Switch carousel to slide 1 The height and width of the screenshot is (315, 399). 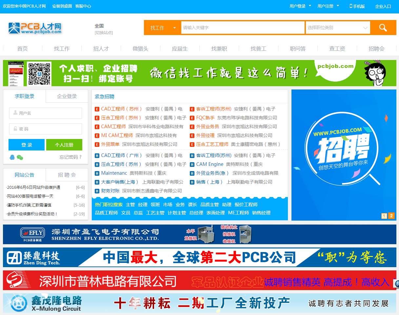tap(384, 216)
